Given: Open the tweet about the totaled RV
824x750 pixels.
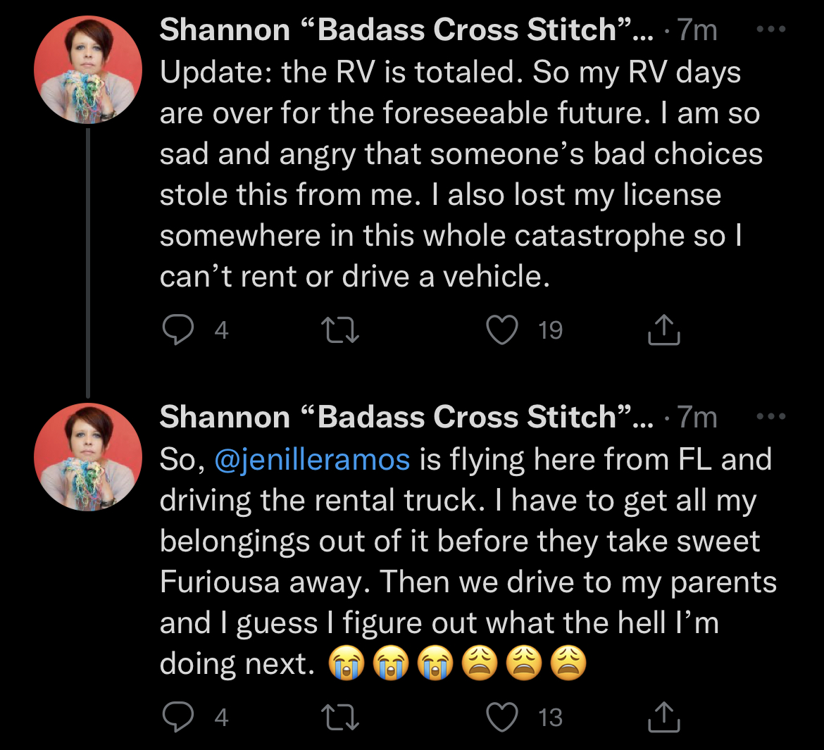Looking at the screenshot, I should 458,175.
